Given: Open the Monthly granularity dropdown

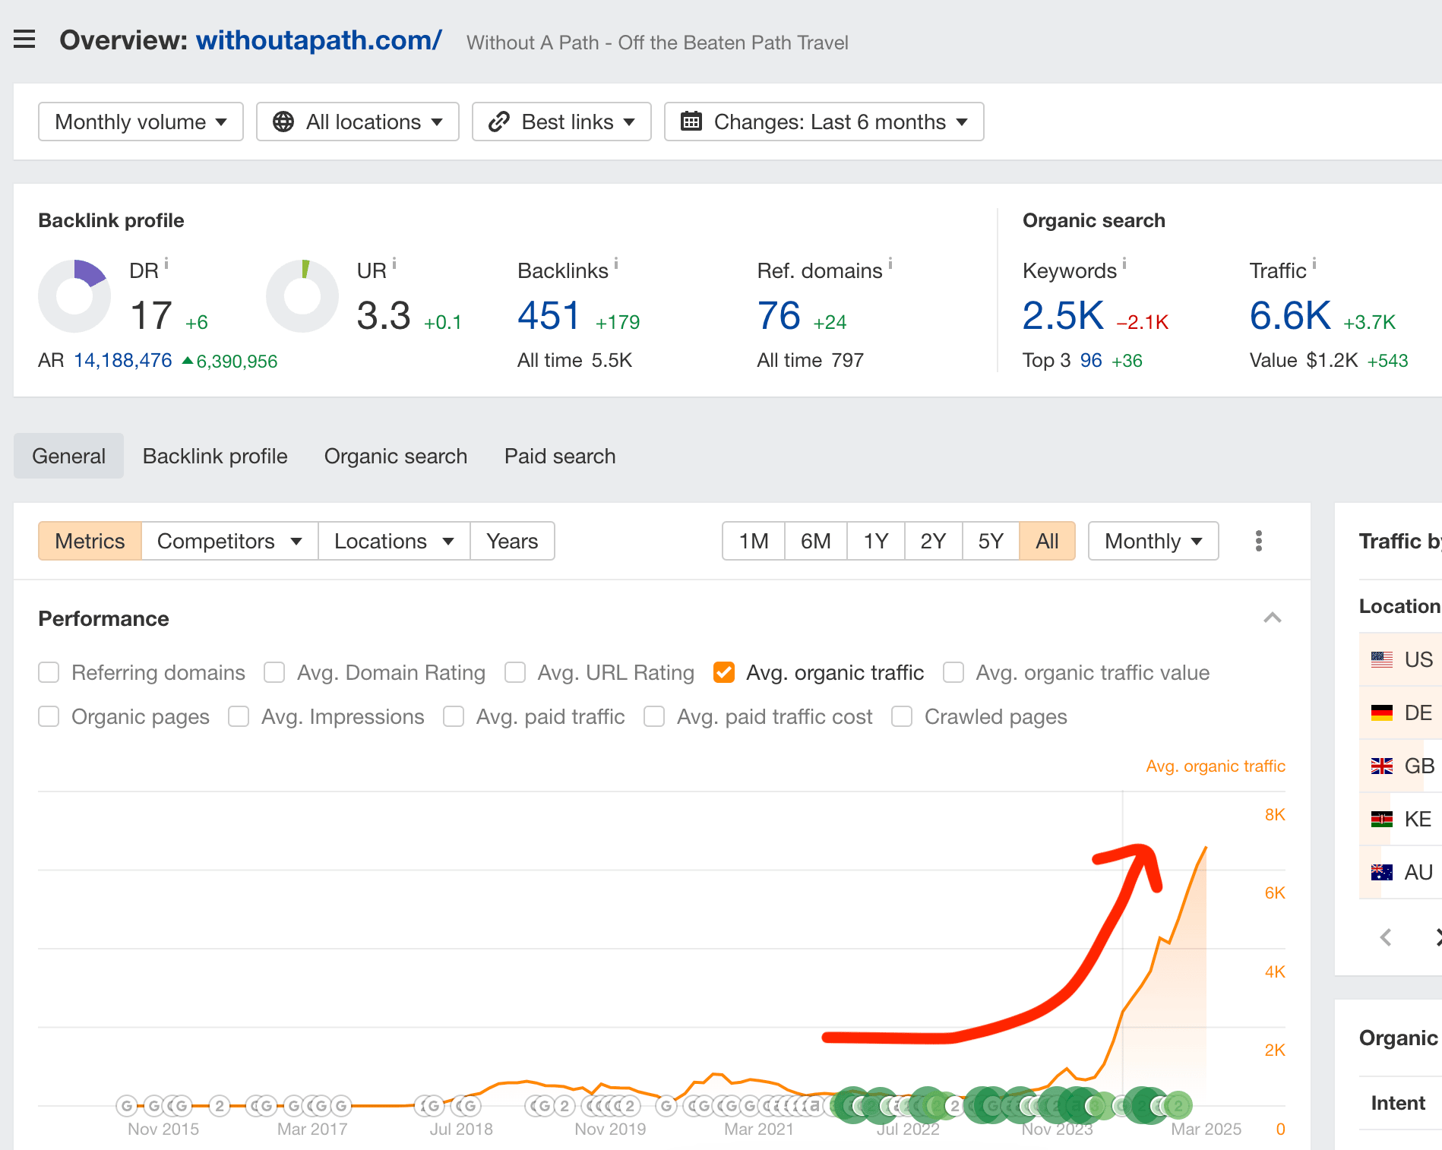Looking at the screenshot, I should click(1153, 541).
